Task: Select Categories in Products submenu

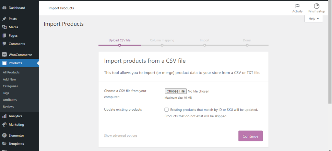Action: 10,86
